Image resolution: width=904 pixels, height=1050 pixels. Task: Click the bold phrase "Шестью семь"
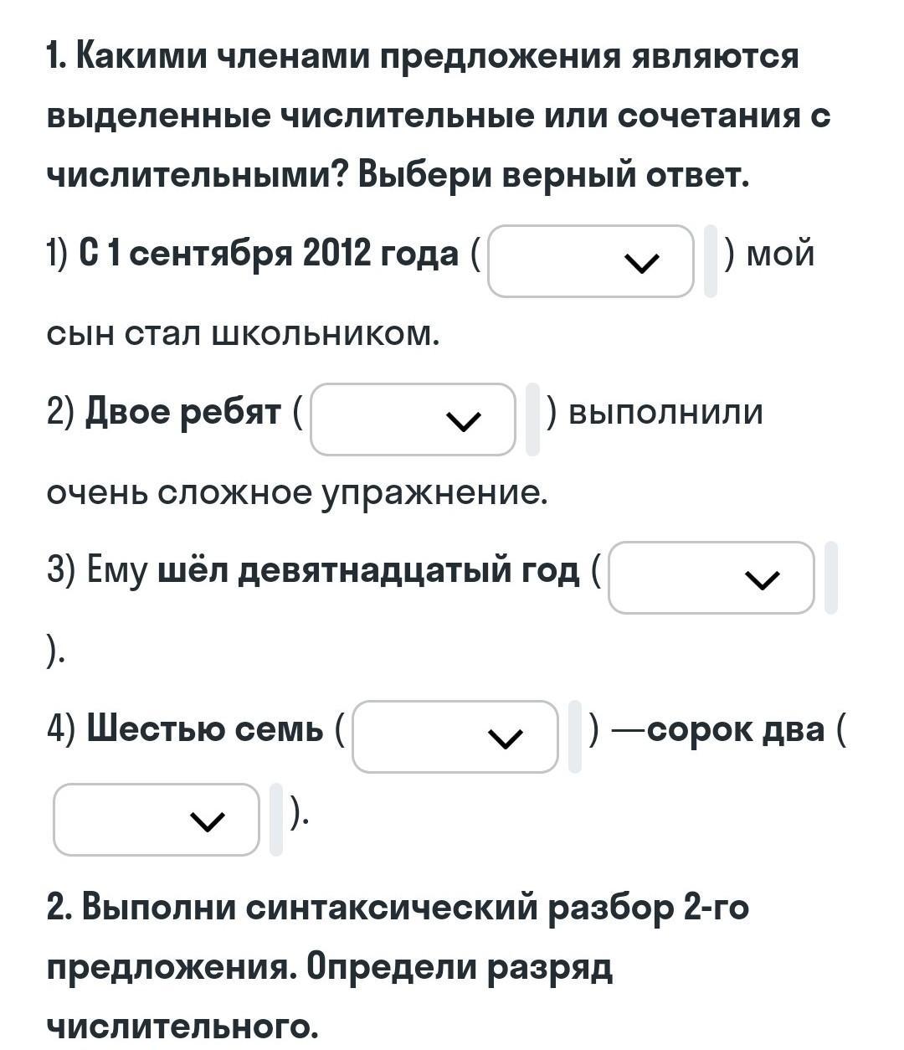coord(205,729)
